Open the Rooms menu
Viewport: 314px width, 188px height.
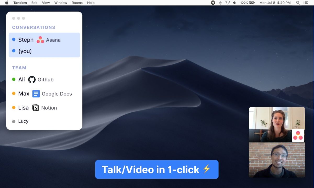77,3
